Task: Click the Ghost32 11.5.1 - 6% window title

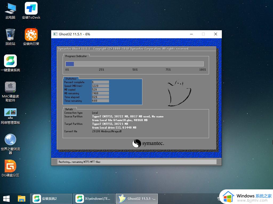Action: pyautogui.click(x=75, y=34)
